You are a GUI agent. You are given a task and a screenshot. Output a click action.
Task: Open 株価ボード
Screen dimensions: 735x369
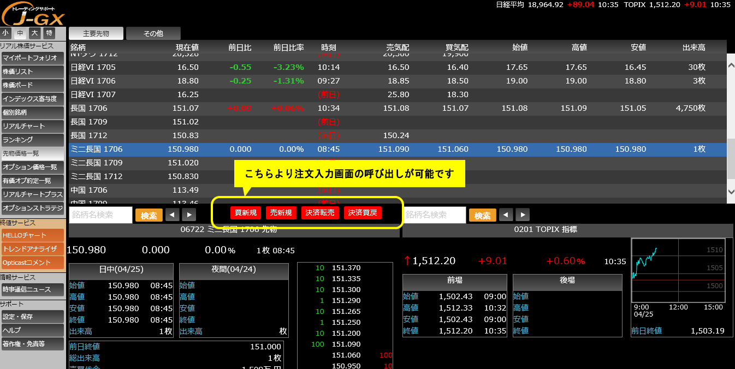point(33,85)
